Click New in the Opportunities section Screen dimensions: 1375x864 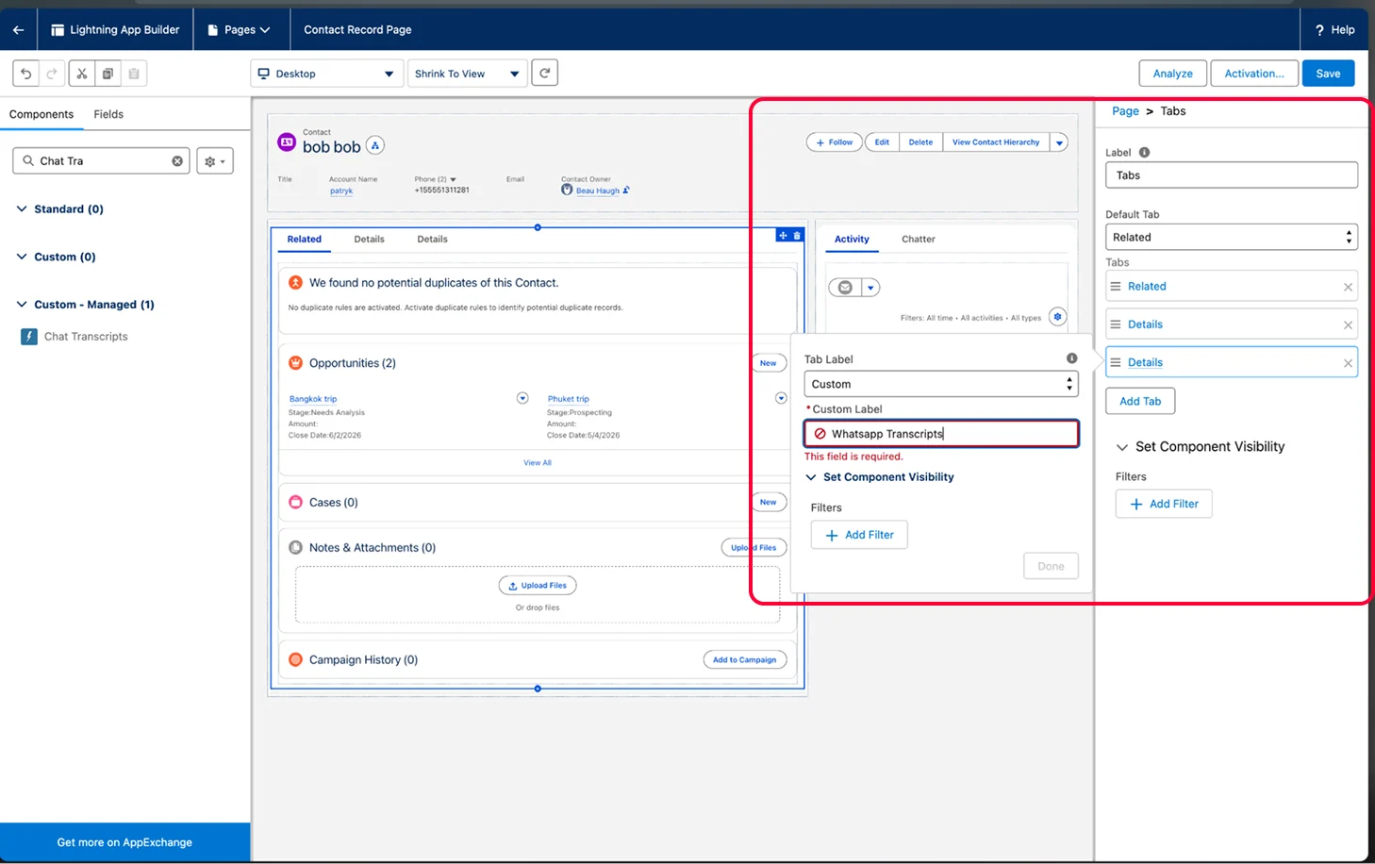(x=769, y=363)
